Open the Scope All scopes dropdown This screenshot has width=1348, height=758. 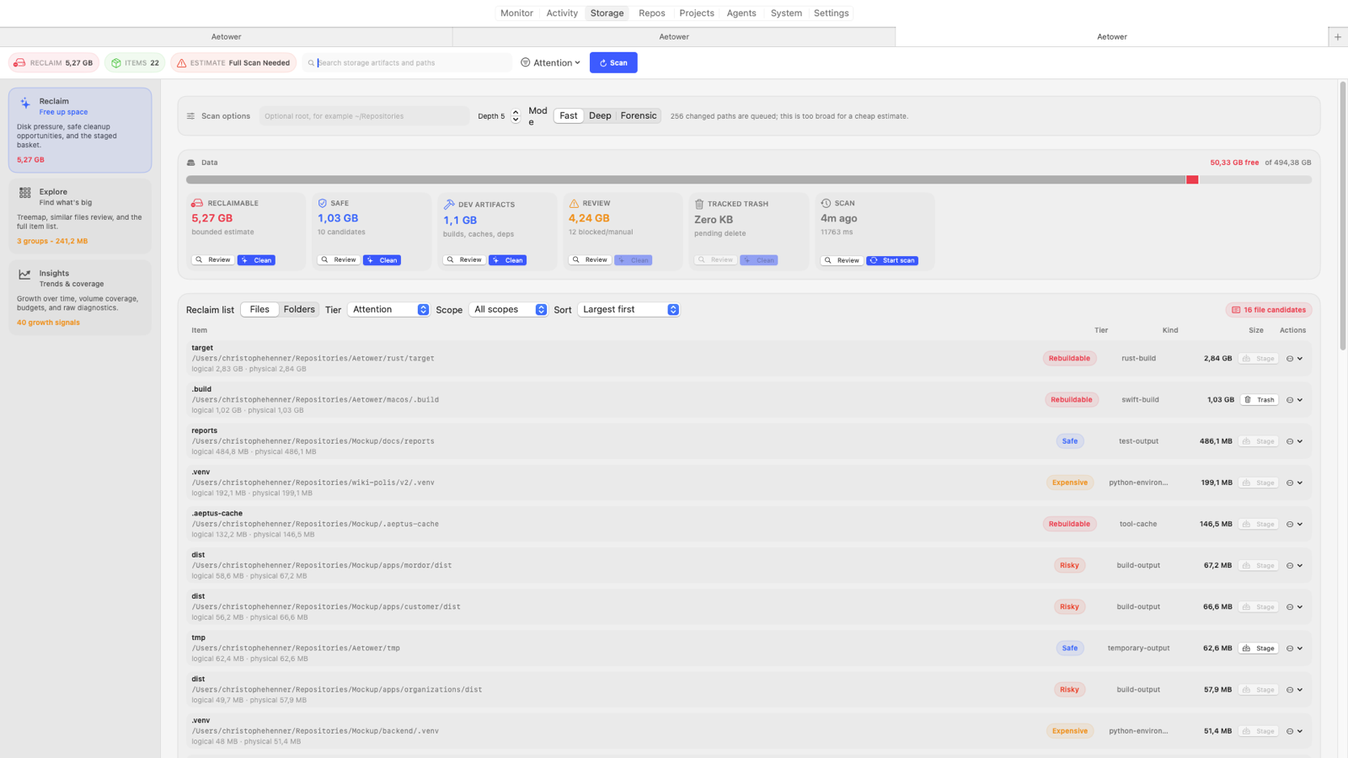point(508,309)
